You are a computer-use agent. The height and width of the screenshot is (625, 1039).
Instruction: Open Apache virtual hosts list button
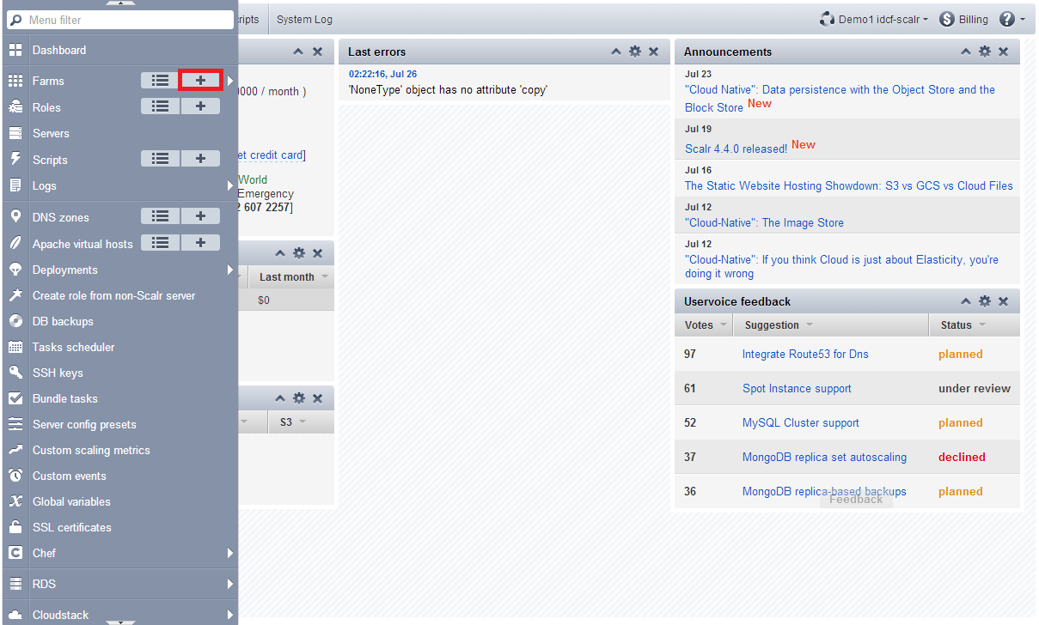point(160,243)
